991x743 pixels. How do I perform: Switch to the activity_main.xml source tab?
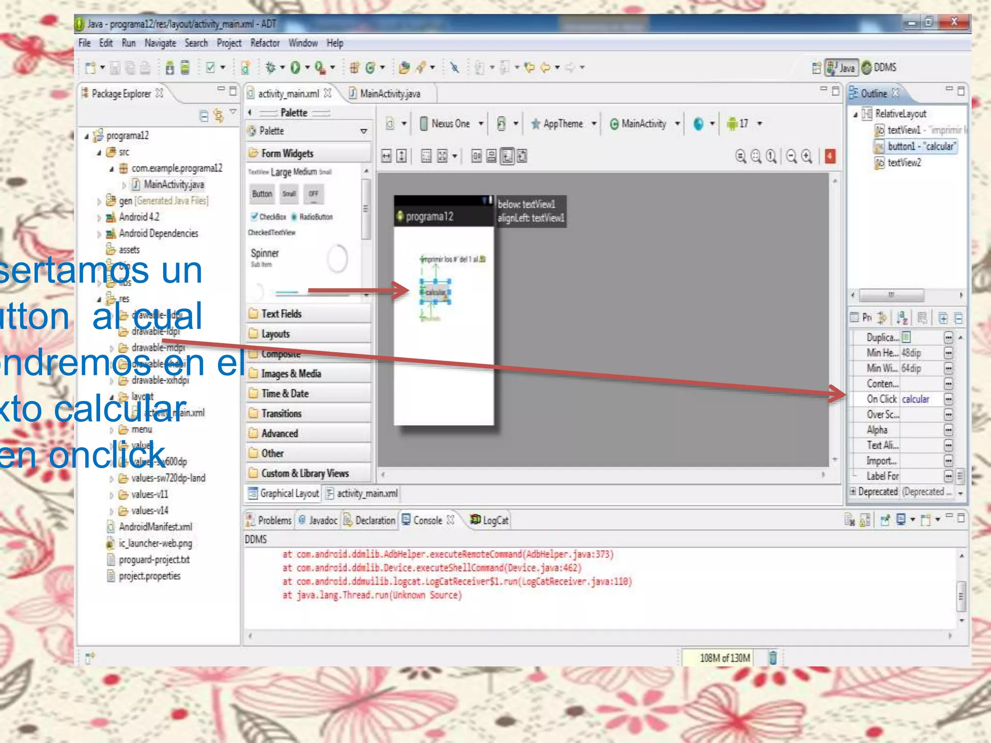(362, 493)
